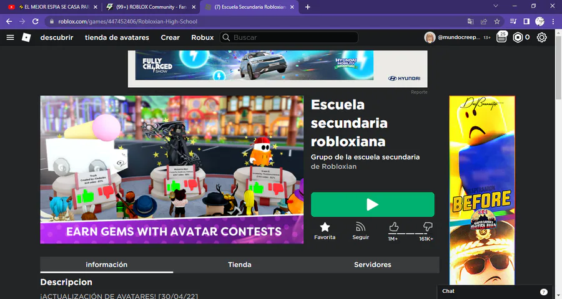
Task: Select the información tab
Action: click(x=106, y=265)
